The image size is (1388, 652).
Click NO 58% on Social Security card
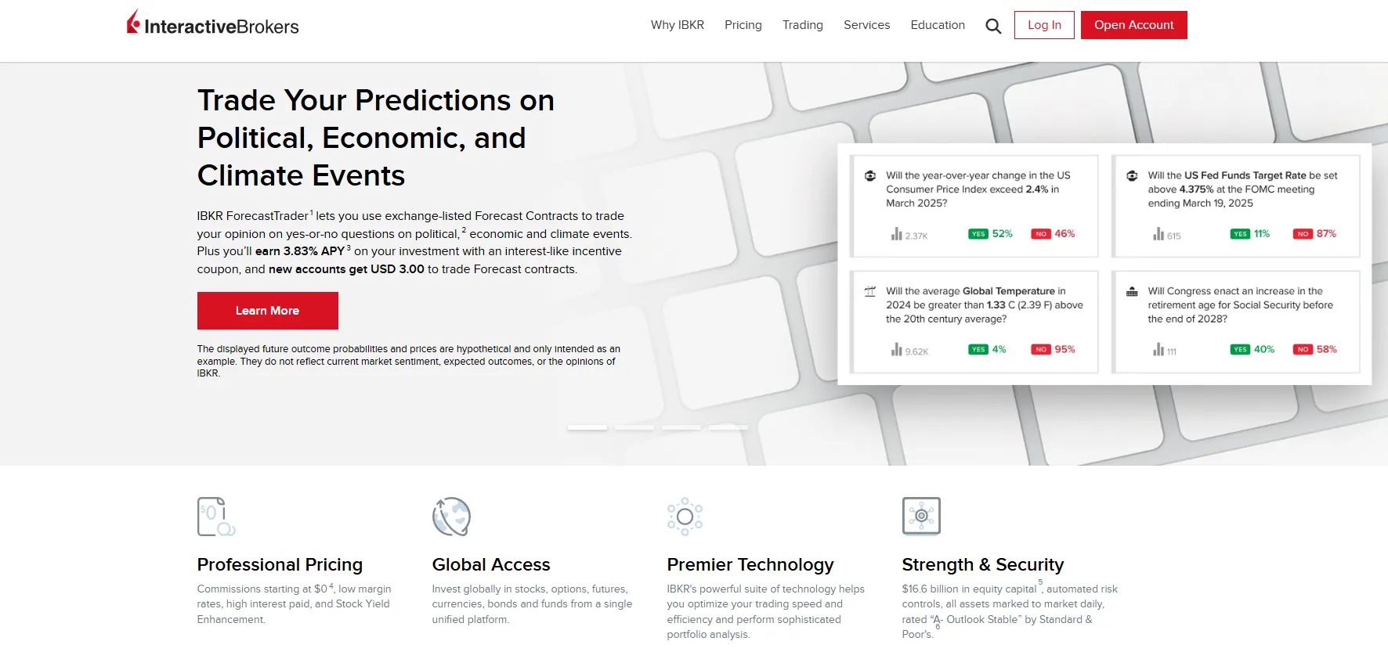1314,350
